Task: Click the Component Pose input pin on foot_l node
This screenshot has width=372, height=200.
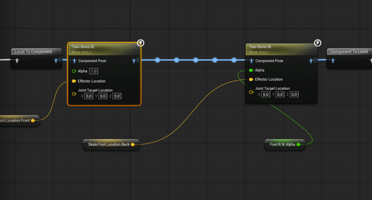Action: click(74, 61)
